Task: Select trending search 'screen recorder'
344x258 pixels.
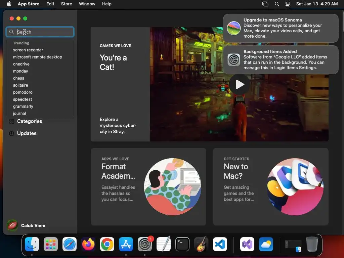Action: coord(28,50)
